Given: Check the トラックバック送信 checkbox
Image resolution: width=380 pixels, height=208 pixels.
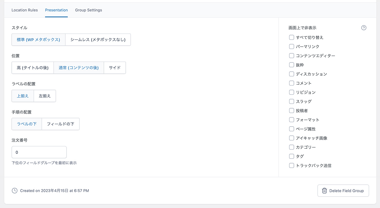Looking at the screenshot, I should (x=292, y=165).
